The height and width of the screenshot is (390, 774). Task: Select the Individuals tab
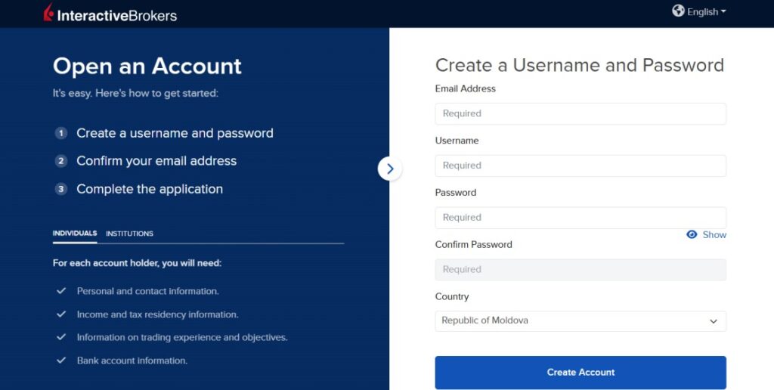[x=75, y=234]
